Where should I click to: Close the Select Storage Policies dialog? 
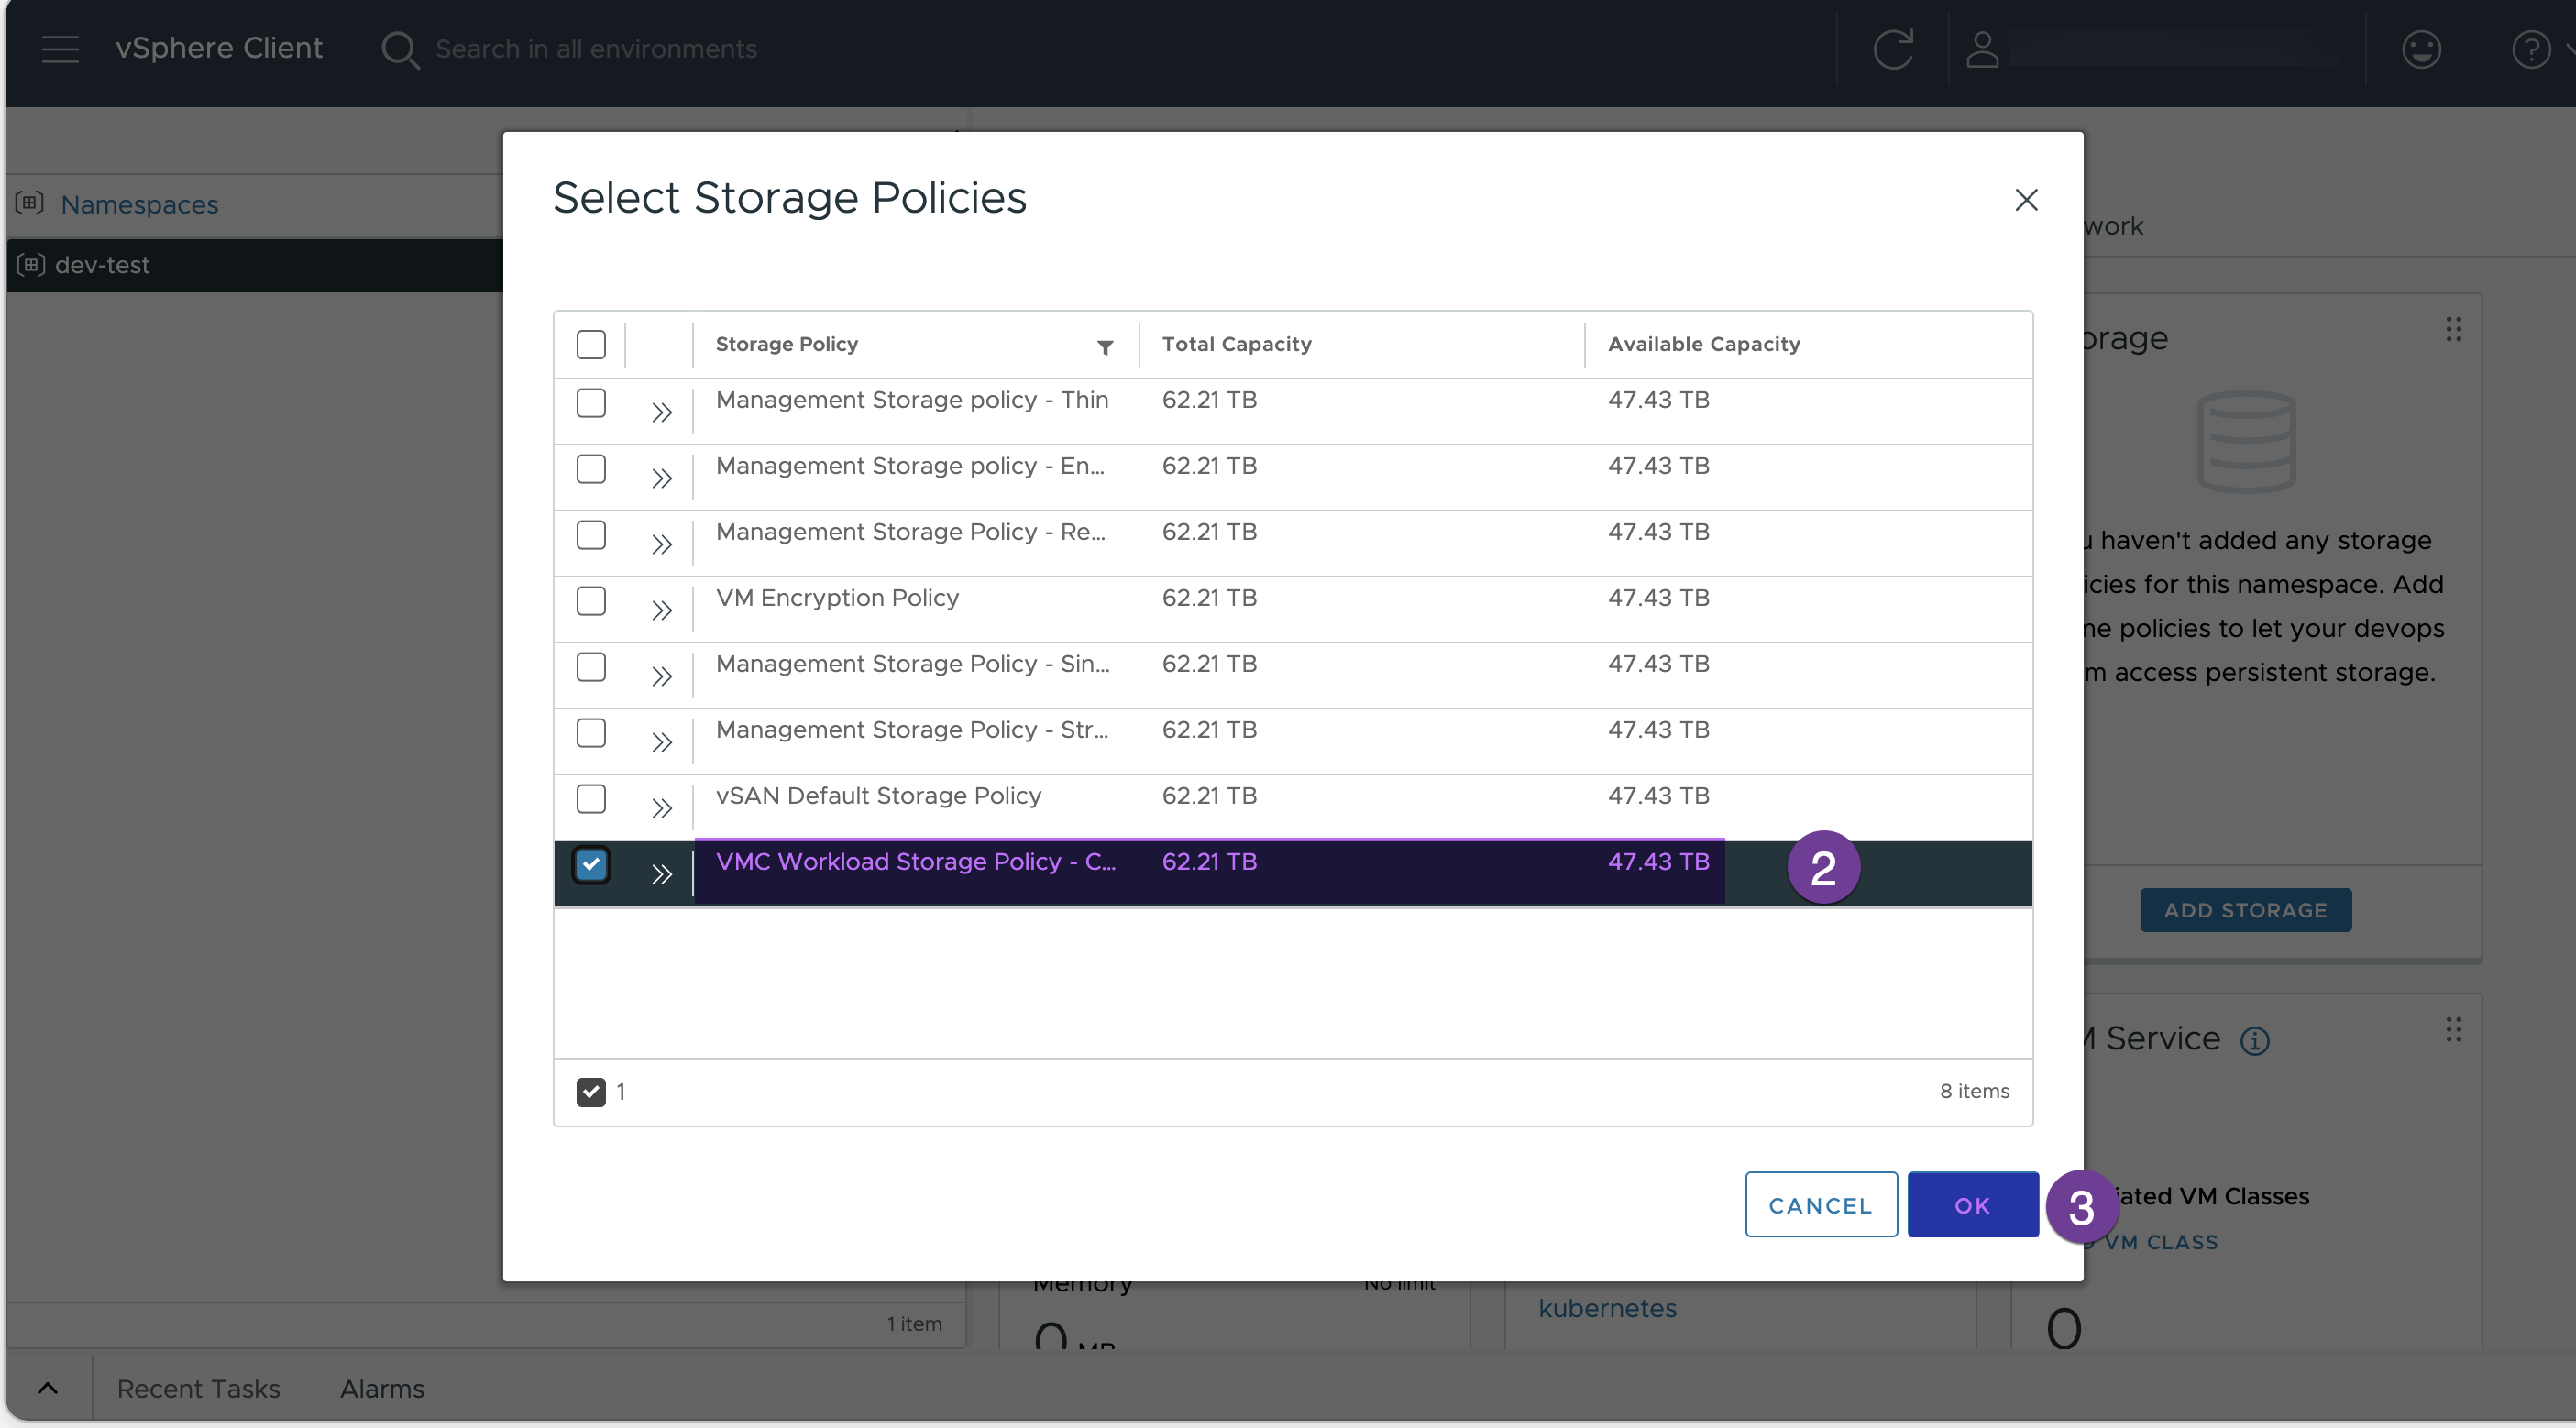pos(2026,200)
